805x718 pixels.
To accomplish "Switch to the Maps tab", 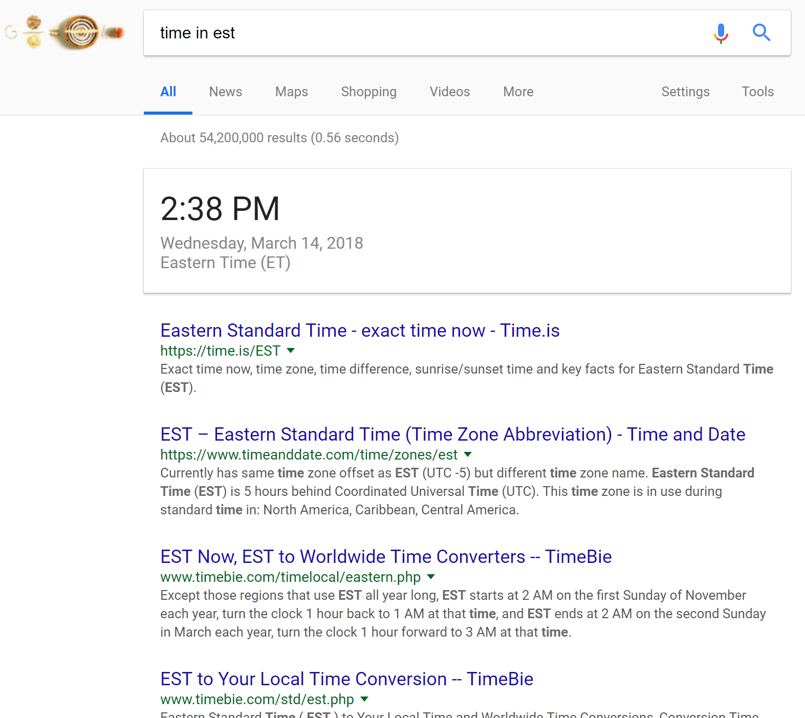I will pyautogui.click(x=291, y=92).
